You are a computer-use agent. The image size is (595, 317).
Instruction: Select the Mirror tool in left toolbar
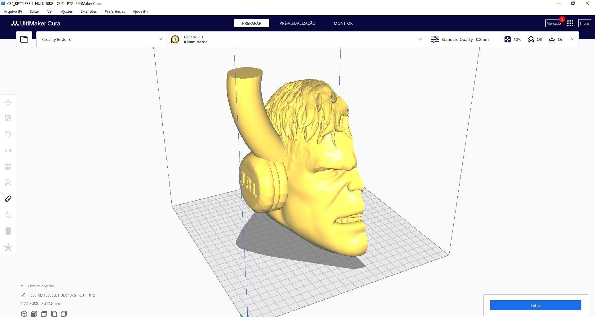point(8,150)
